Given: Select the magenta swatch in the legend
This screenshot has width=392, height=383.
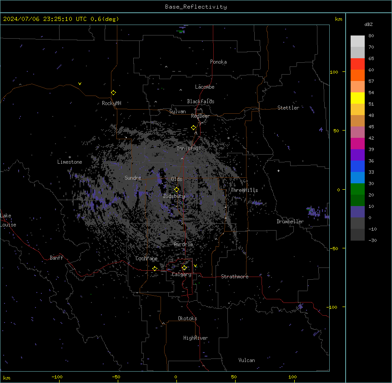Looking at the screenshot, I should point(357,143).
